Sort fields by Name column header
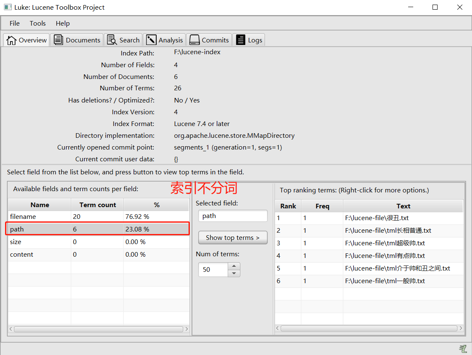Viewport: 472px width, 355px height. tap(40, 205)
